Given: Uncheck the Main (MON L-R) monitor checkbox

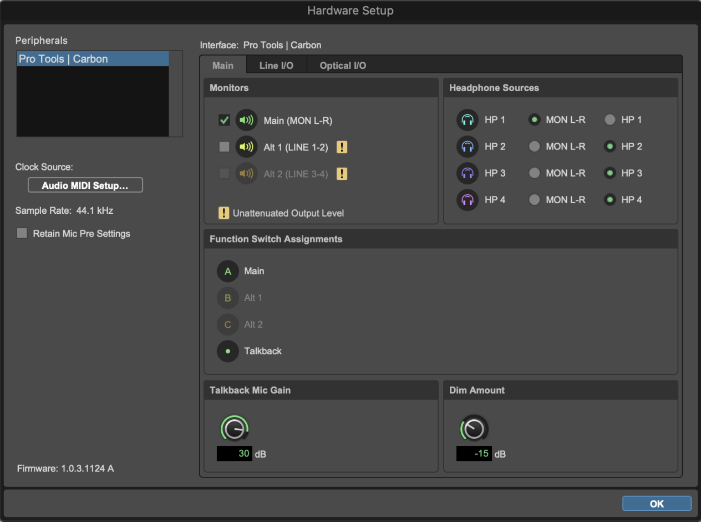Looking at the screenshot, I should pyautogui.click(x=224, y=120).
